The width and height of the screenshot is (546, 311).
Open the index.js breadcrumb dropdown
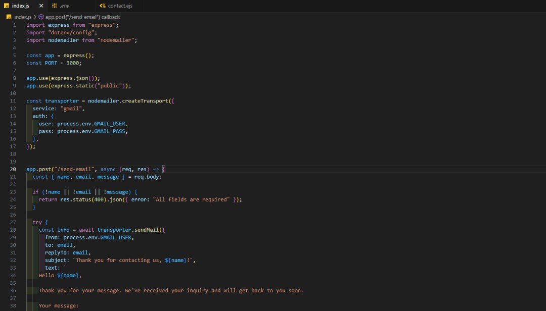tap(22, 17)
